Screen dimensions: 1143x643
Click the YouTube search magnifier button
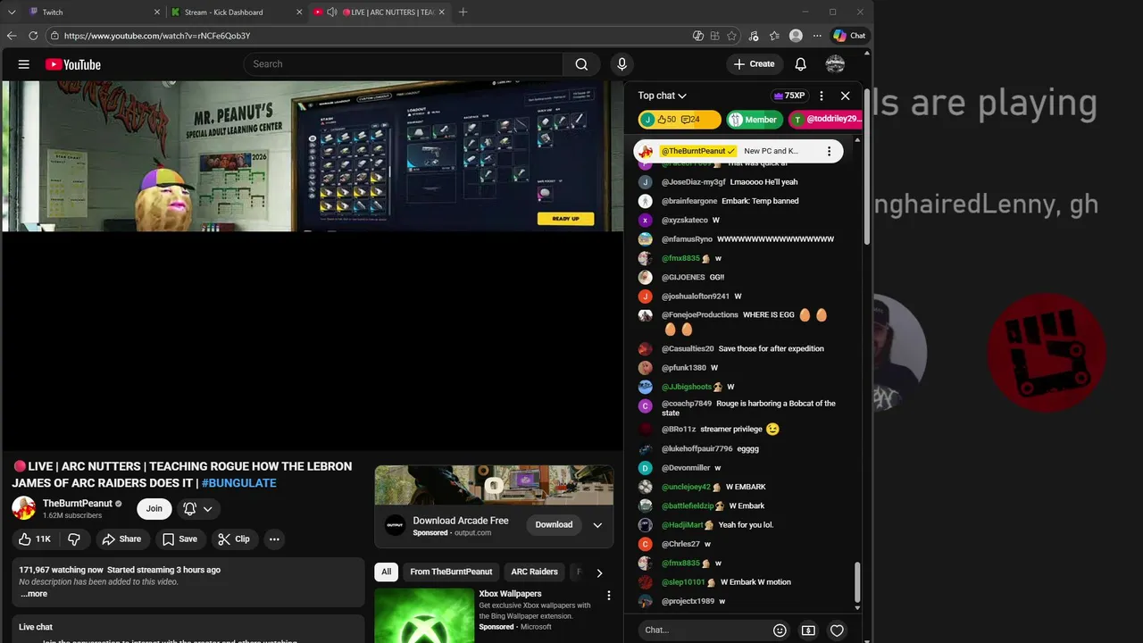[581, 64]
